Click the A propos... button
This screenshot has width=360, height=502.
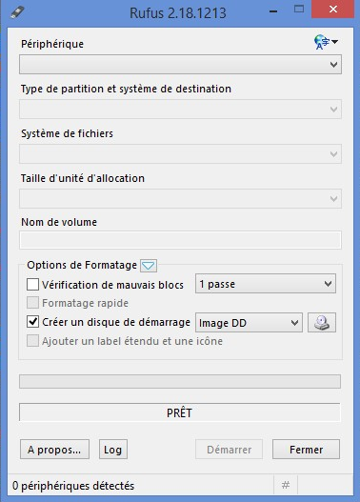pos(54,450)
